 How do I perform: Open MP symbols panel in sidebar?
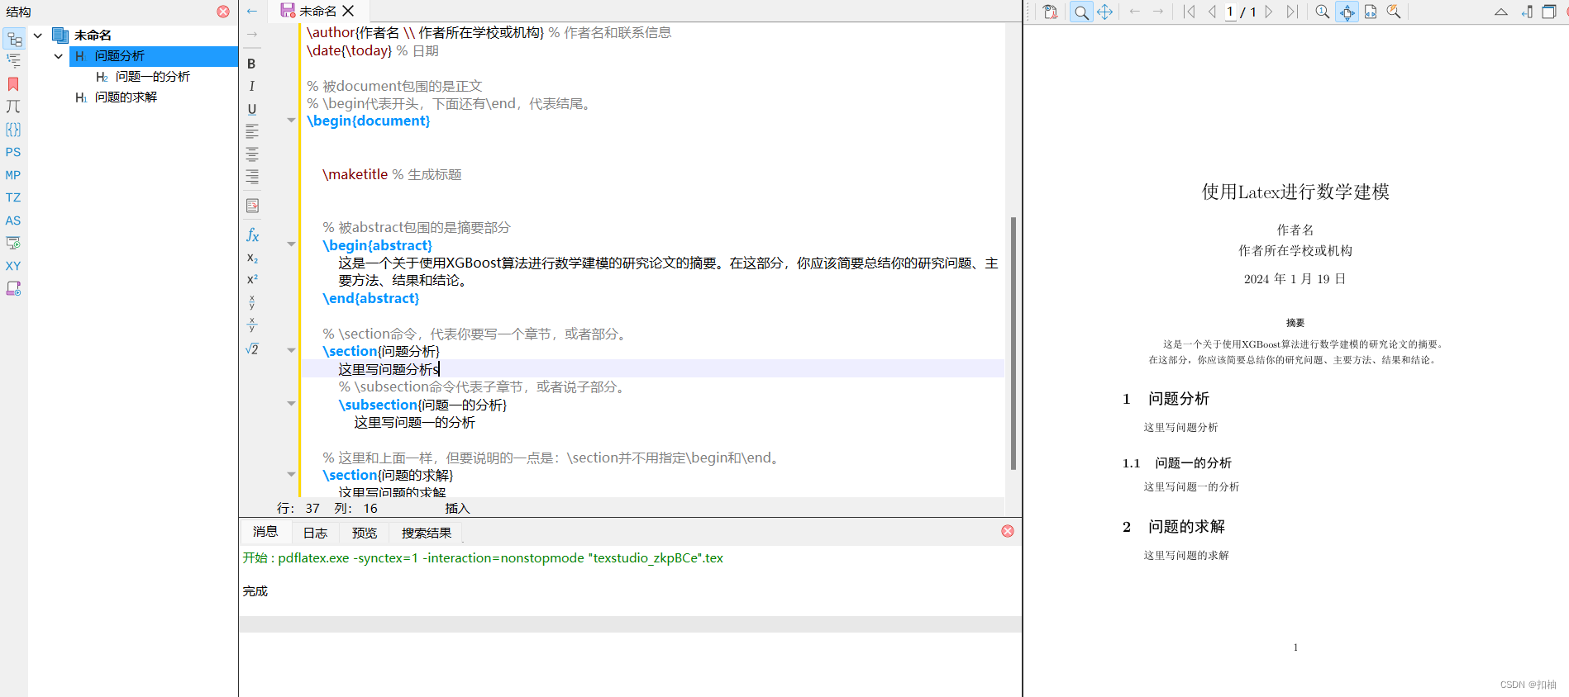pyautogui.click(x=13, y=175)
